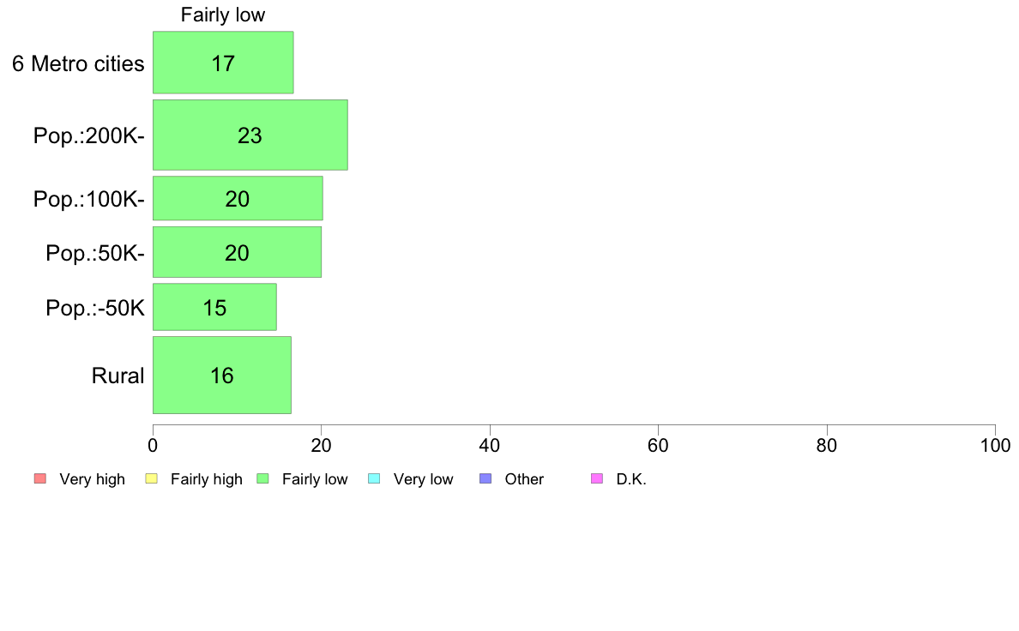The width and height of the screenshot is (1019, 631).
Task: Click the Fairly low column header
Action: click(x=223, y=15)
